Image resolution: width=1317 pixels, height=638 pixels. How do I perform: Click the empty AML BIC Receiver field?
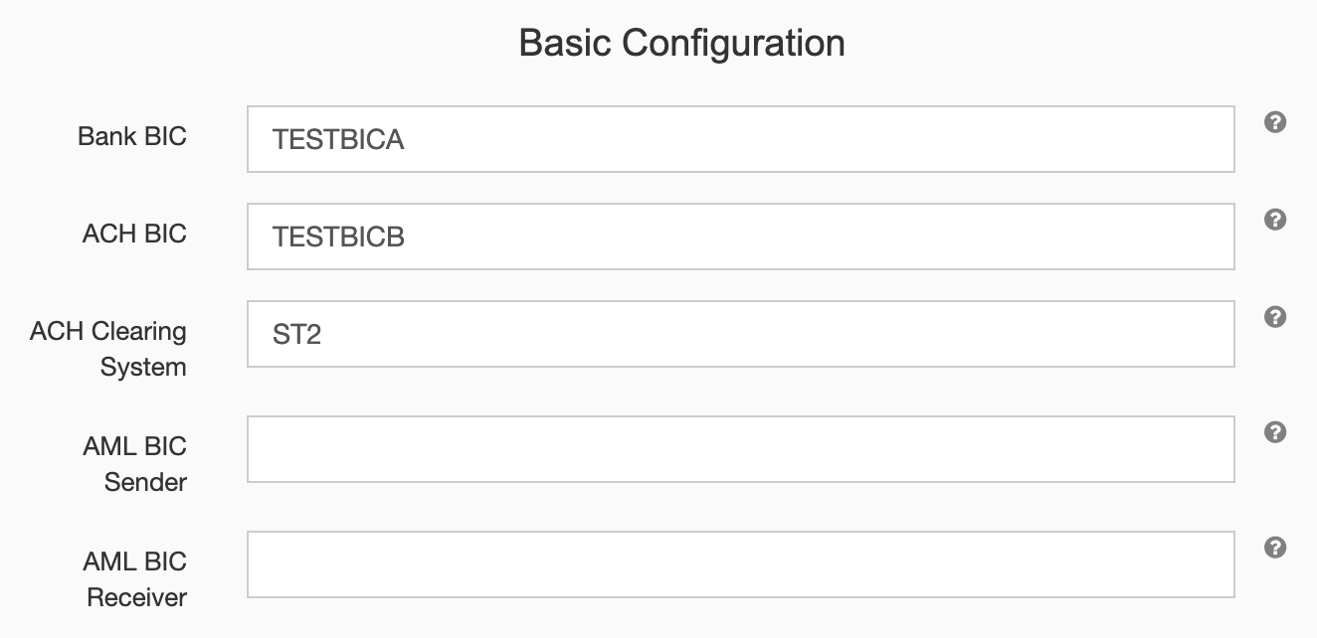coord(740,563)
